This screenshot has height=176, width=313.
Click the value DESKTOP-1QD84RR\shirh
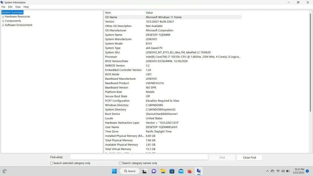(162, 127)
